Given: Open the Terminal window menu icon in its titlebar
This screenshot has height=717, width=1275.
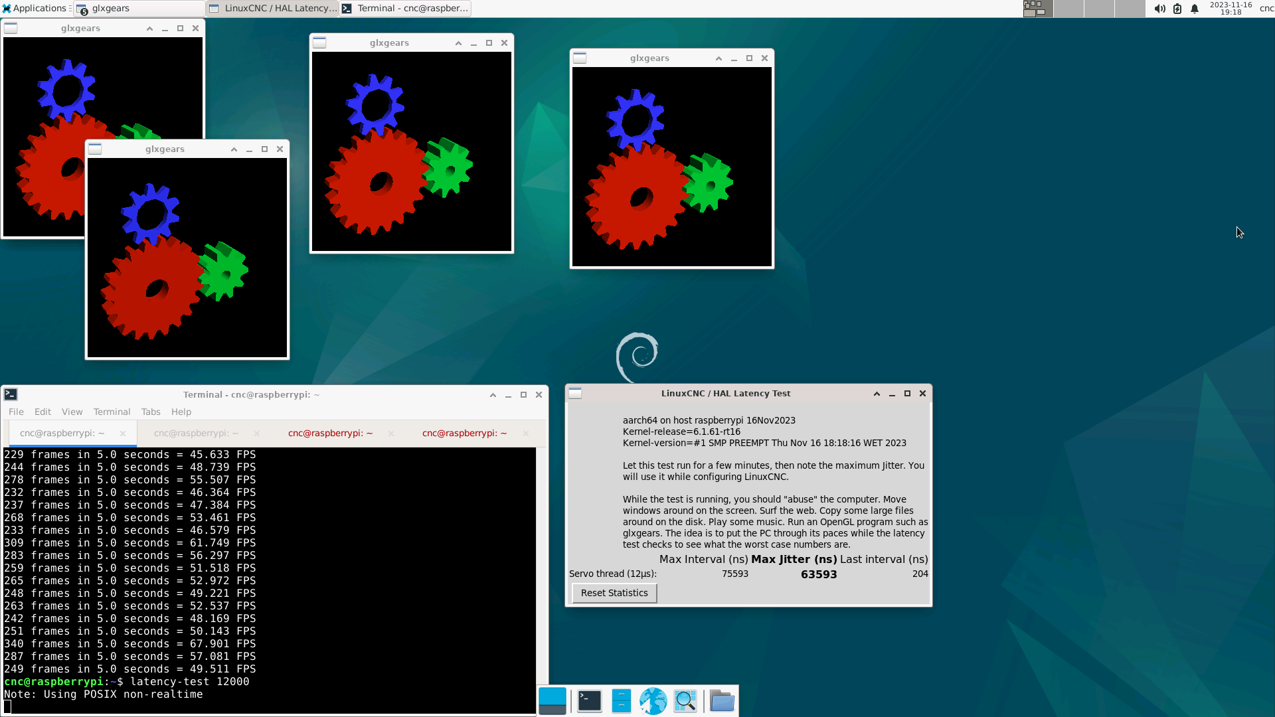Looking at the screenshot, I should coord(11,394).
